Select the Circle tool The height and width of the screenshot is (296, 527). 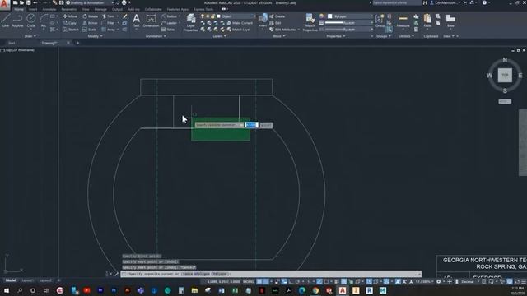31,20
